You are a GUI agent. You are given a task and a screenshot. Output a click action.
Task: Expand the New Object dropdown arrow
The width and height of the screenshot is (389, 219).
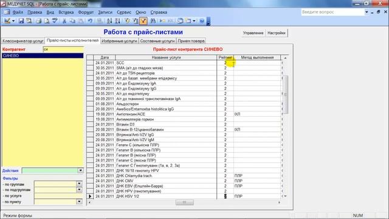pyautogui.click(x=194, y=21)
